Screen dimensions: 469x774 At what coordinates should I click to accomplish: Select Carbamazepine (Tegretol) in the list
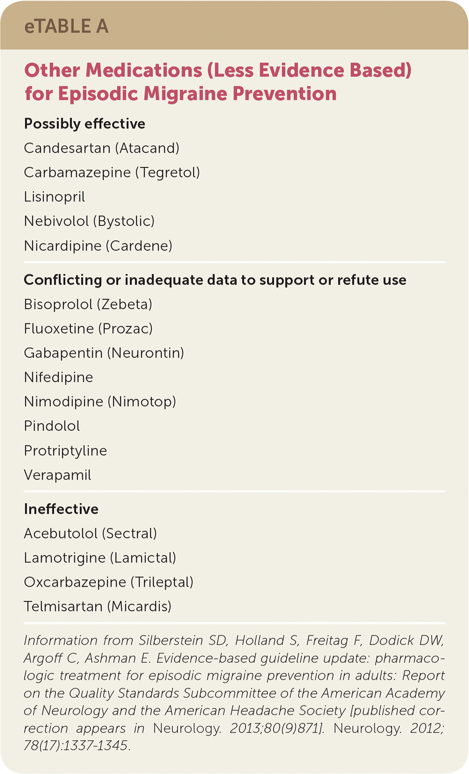click(112, 173)
